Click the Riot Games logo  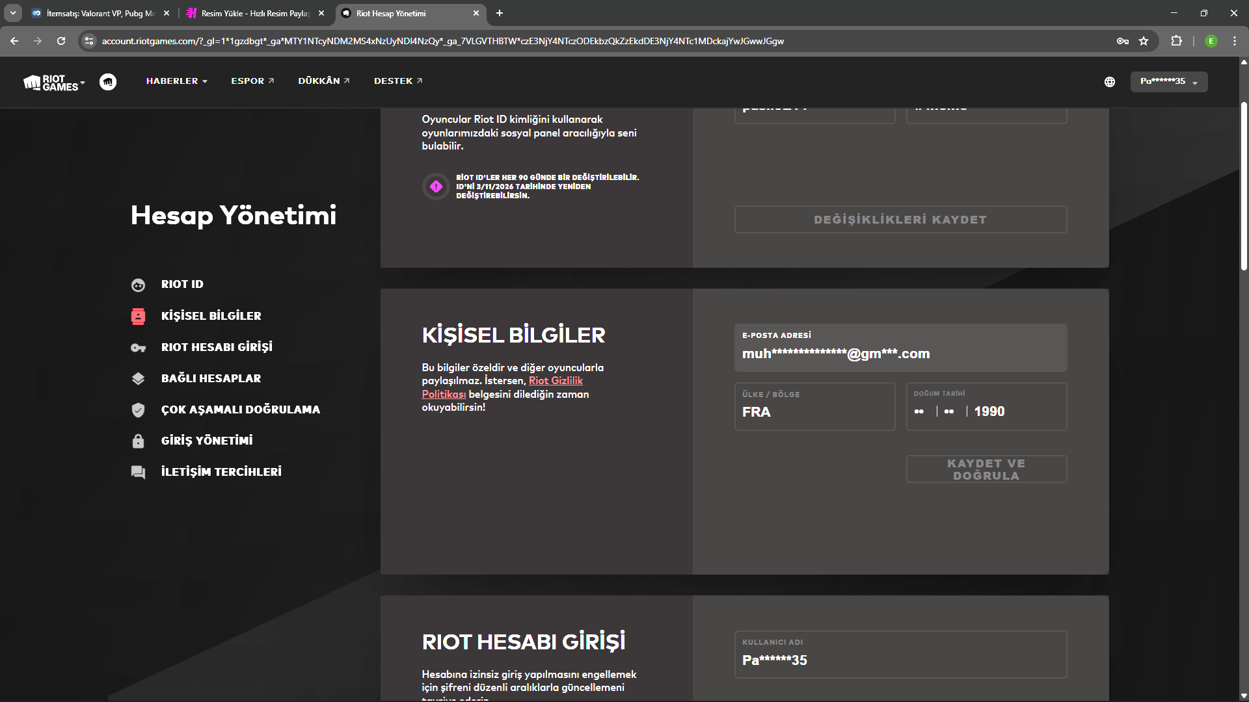(x=51, y=82)
